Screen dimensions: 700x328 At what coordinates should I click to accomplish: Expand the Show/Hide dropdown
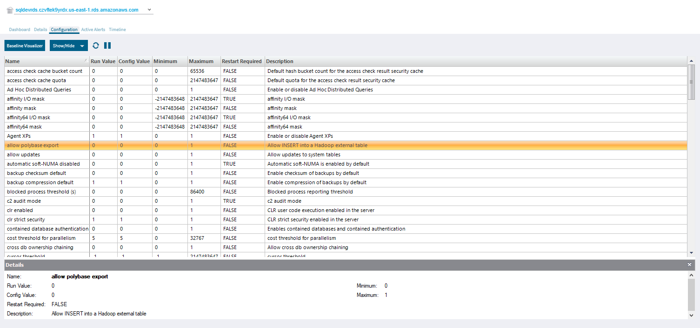point(69,46)
